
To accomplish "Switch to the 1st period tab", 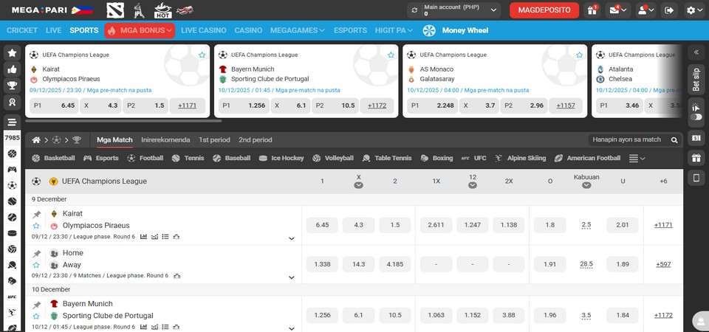I will pos(214,140).
